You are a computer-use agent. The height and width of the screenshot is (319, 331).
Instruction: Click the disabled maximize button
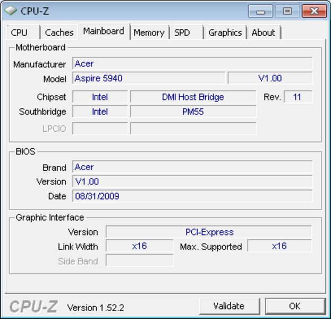click(287, 11)
